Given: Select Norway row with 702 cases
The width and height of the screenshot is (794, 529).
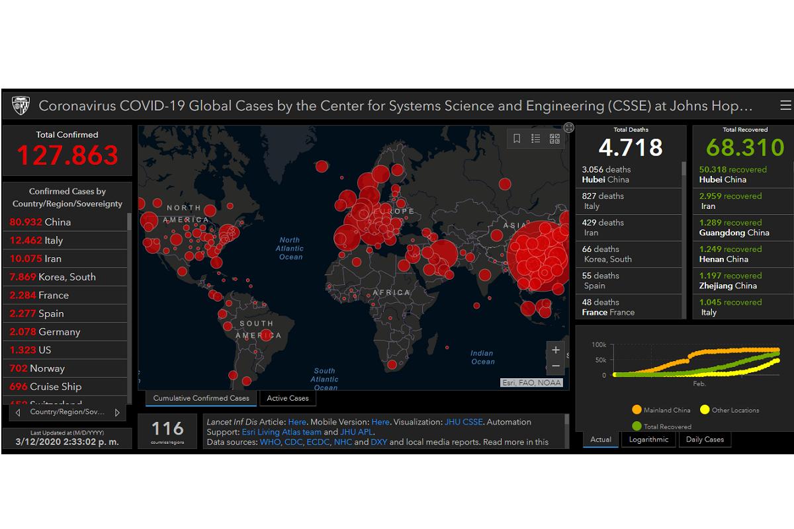Looking at the screenshot, I should [65, 368].
